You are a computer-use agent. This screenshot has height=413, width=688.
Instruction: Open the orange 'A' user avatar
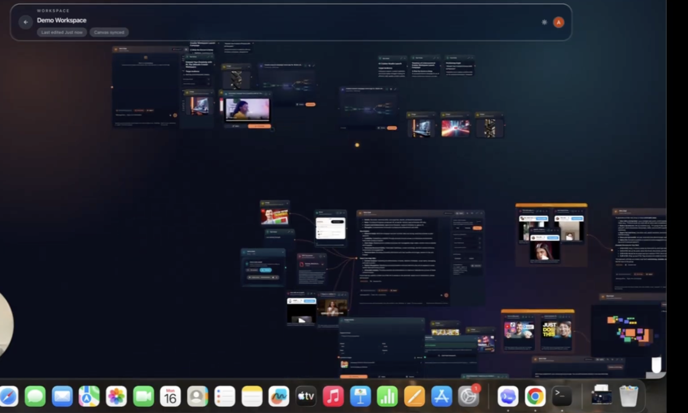tap(558, 22)
